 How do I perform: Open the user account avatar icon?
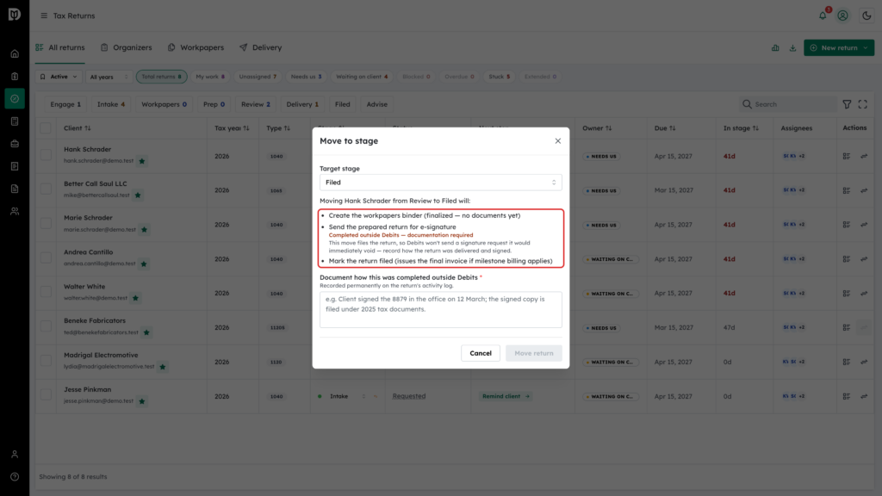click(x=842, y=15)
